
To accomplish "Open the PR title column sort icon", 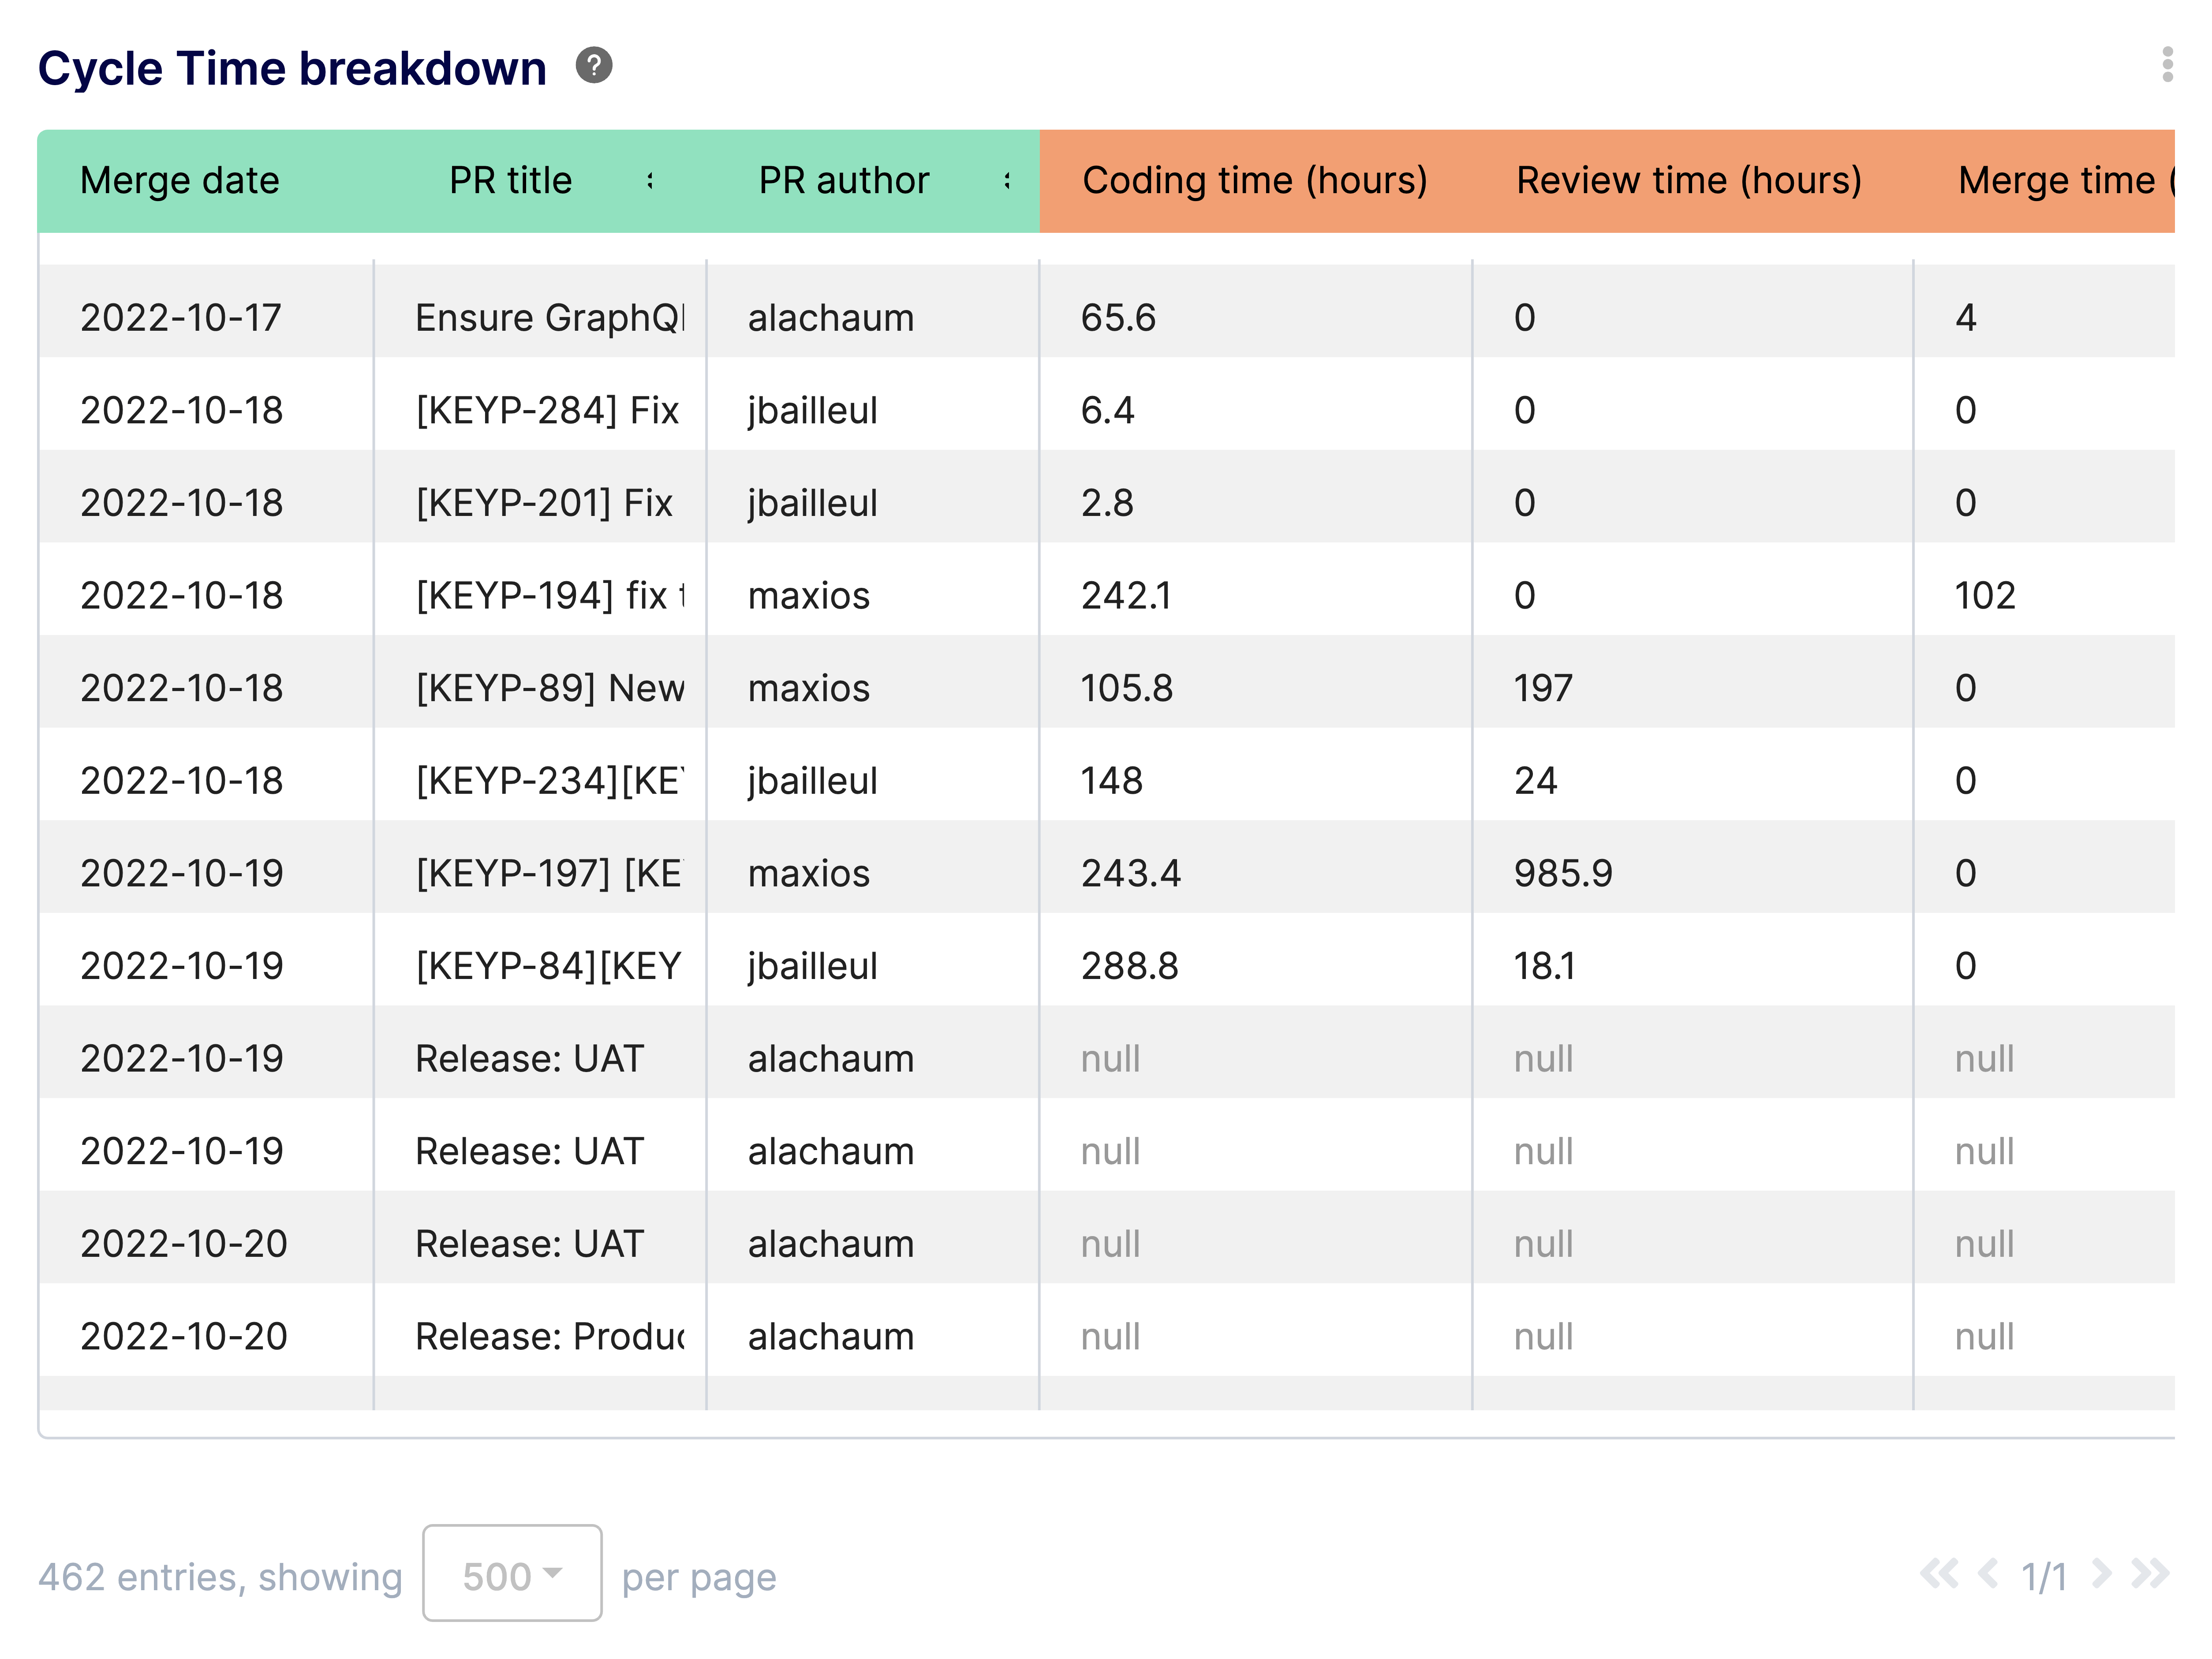I will 652,181.
